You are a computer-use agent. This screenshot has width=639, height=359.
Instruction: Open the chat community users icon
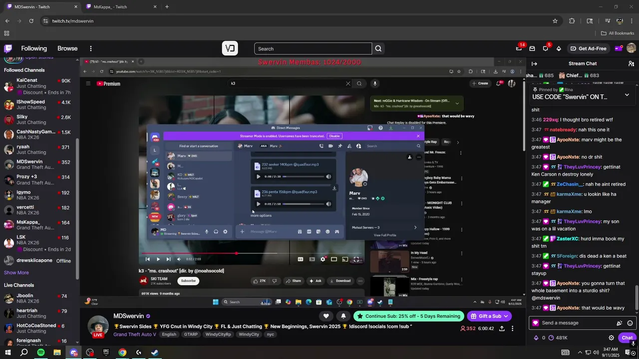pos(631,63)
